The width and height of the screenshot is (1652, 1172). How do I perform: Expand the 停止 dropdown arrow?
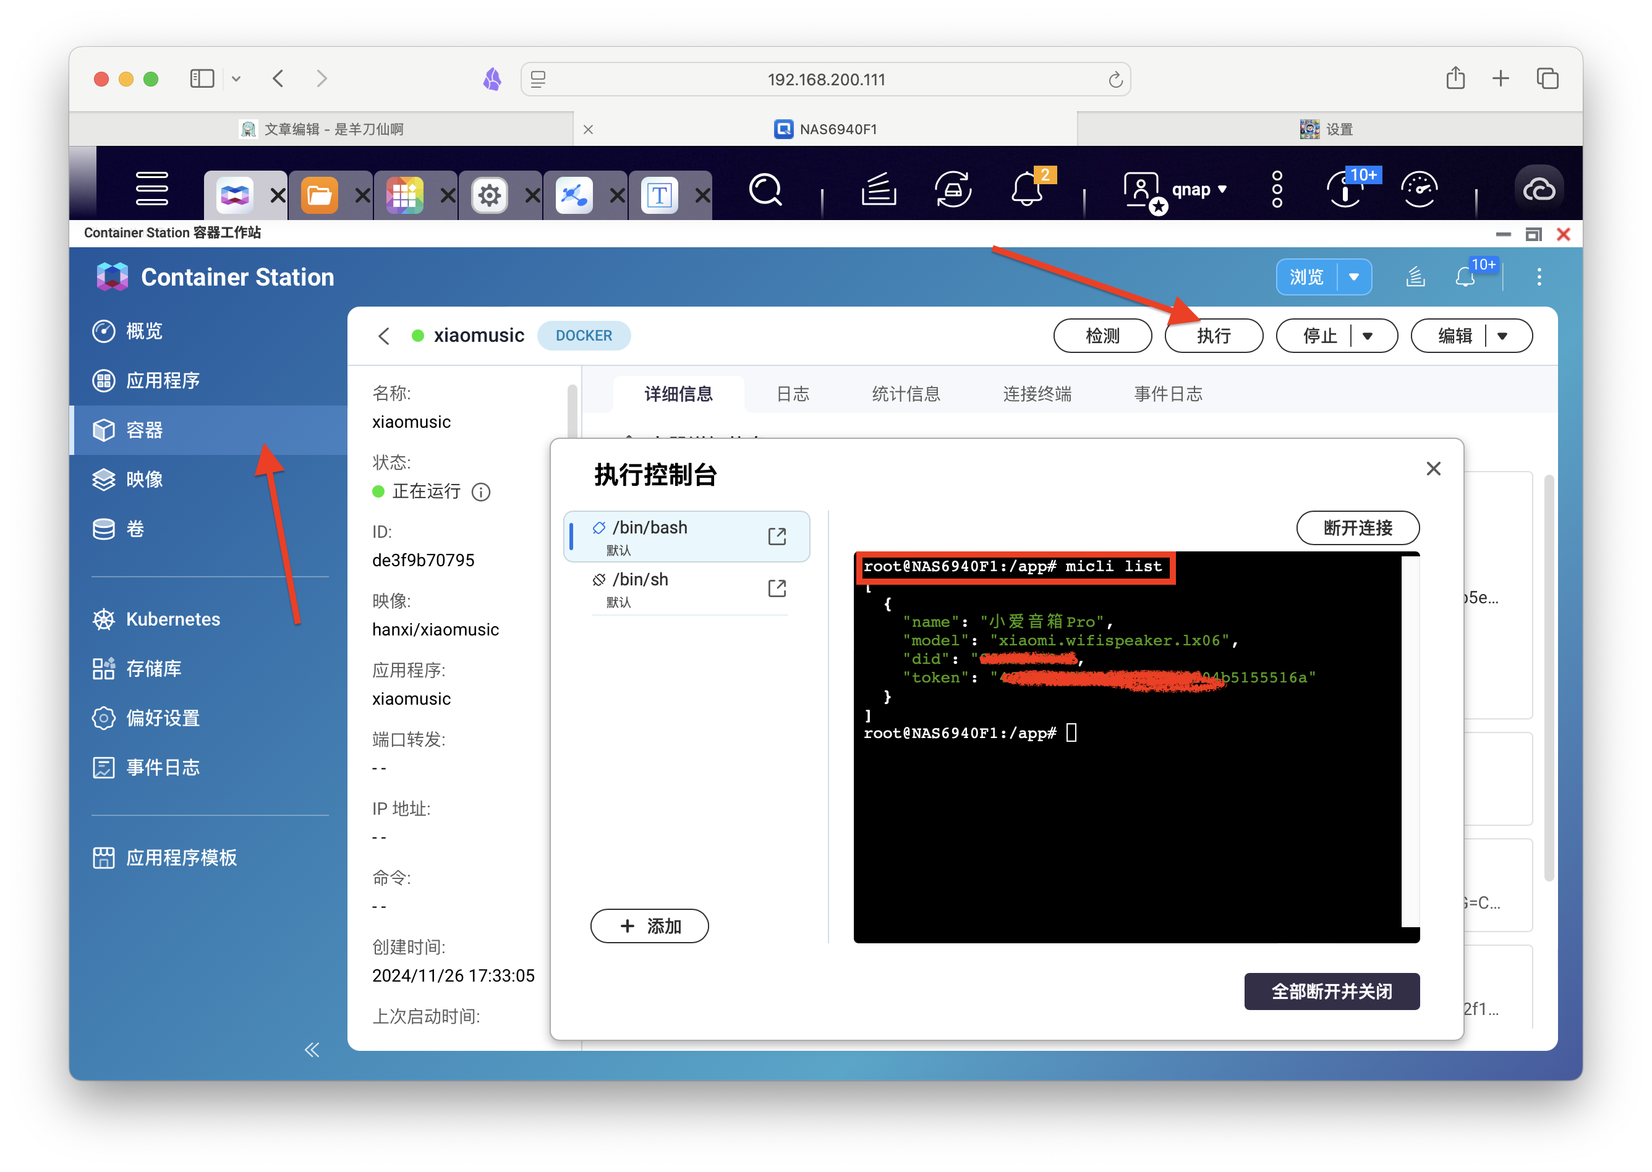tap(1367, 336)
